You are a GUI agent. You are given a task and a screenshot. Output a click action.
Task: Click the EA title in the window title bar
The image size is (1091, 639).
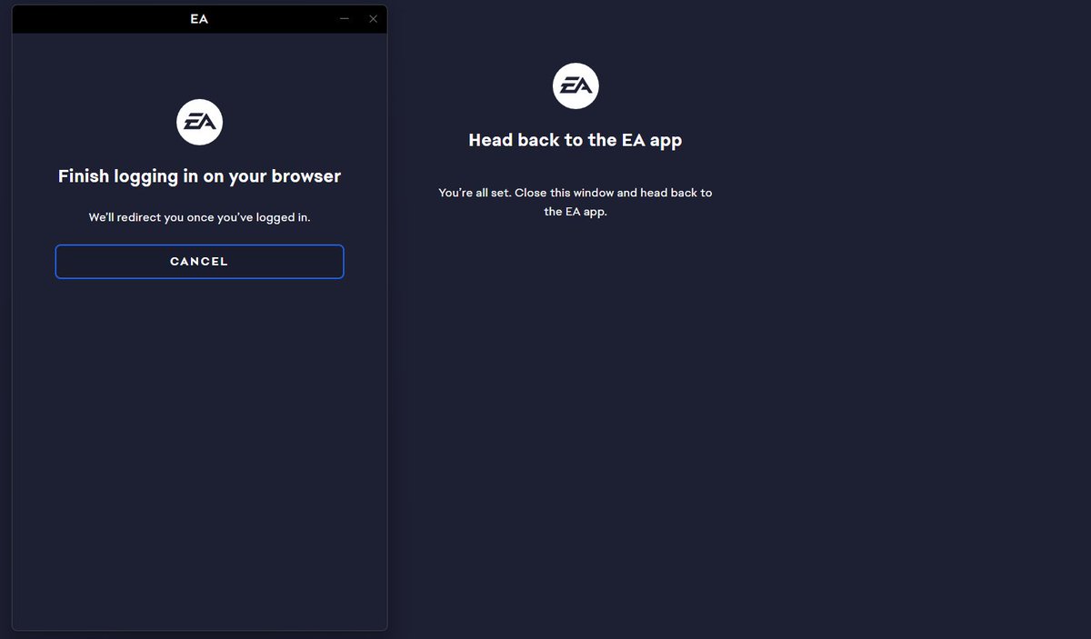199,18
